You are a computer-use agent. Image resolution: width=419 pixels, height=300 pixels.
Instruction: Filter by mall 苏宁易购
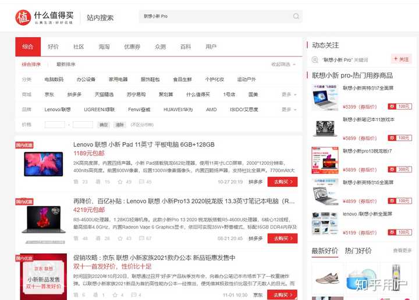[x=136, y=94]
